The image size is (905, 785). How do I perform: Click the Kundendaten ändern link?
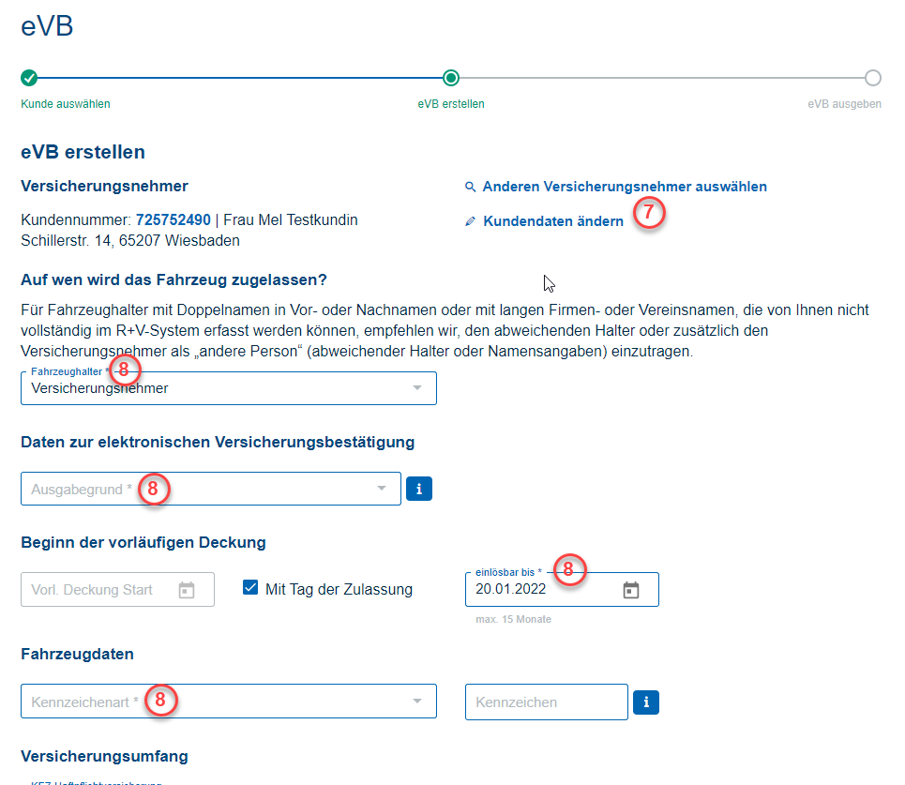tap(553, 222)
